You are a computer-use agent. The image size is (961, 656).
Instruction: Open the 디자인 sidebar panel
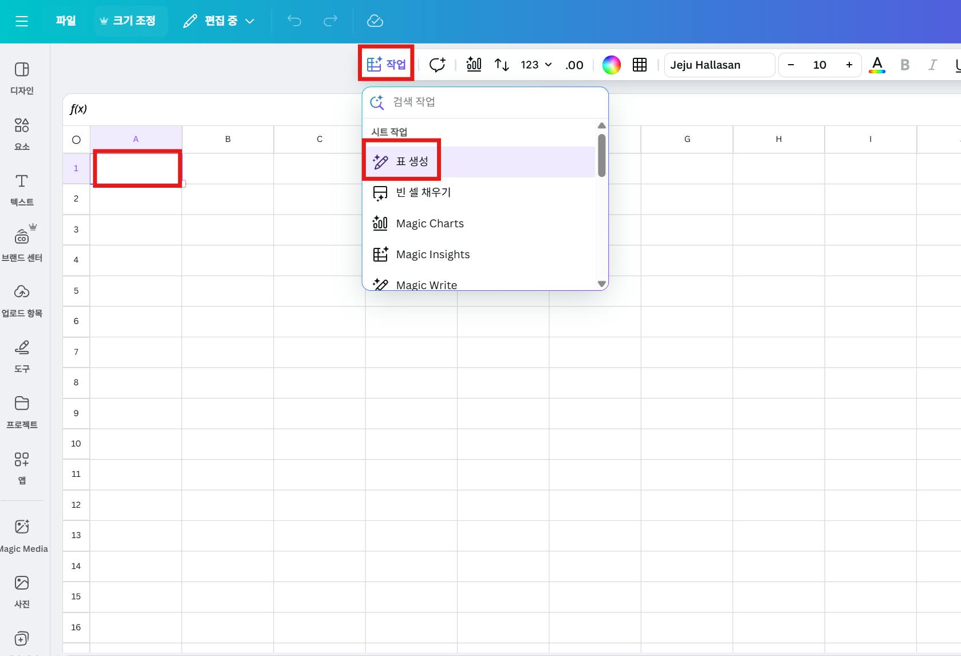click(x=22, y=78)
